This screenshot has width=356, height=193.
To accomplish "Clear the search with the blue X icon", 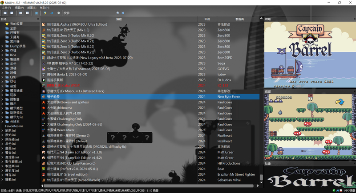I will tap(123, 13).
